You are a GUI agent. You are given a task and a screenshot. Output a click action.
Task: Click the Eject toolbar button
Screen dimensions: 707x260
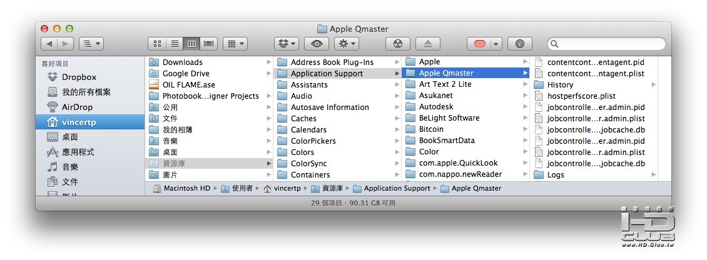(x=428, y=44)
